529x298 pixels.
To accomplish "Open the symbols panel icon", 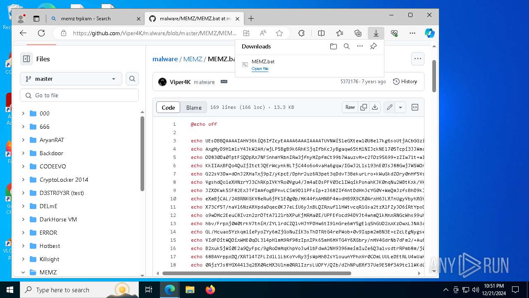I will coord(415,107).
